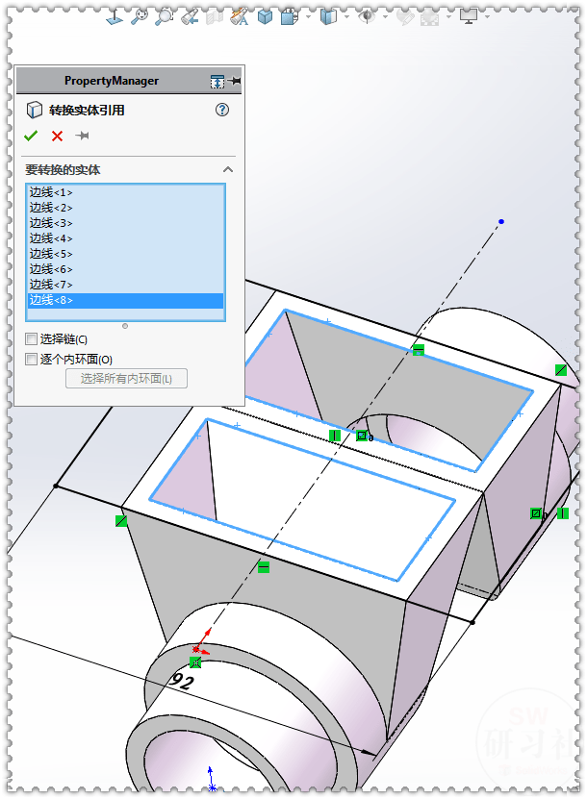The height and width of the screenshot is (799, 587).
Task: Cancel with the red X icon
Action: pyautogui.click(x=57, y=137)
